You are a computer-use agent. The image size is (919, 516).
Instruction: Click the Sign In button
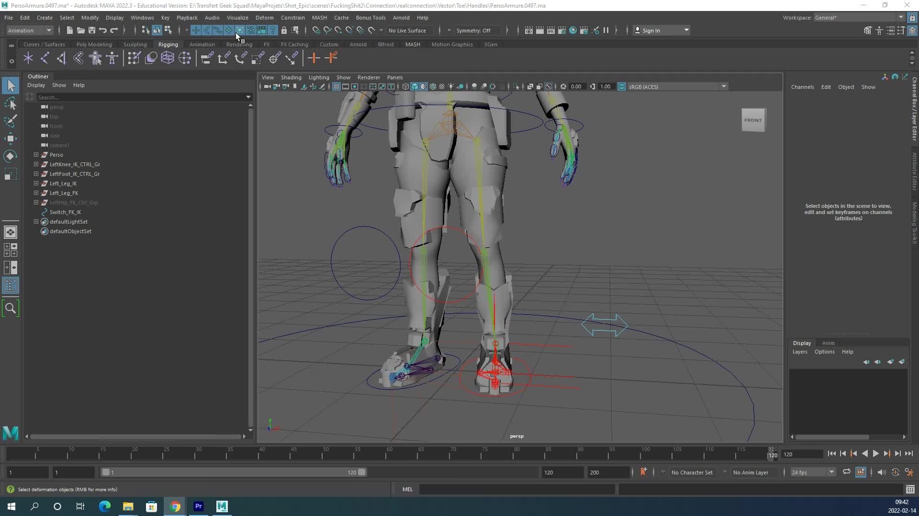point(652,30)
